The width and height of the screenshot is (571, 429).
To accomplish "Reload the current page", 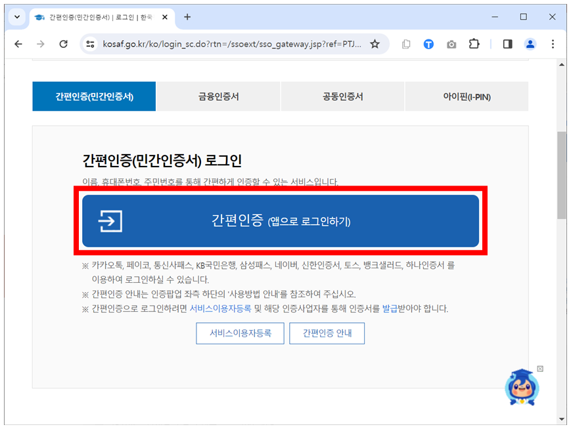I will pos(63,44).
